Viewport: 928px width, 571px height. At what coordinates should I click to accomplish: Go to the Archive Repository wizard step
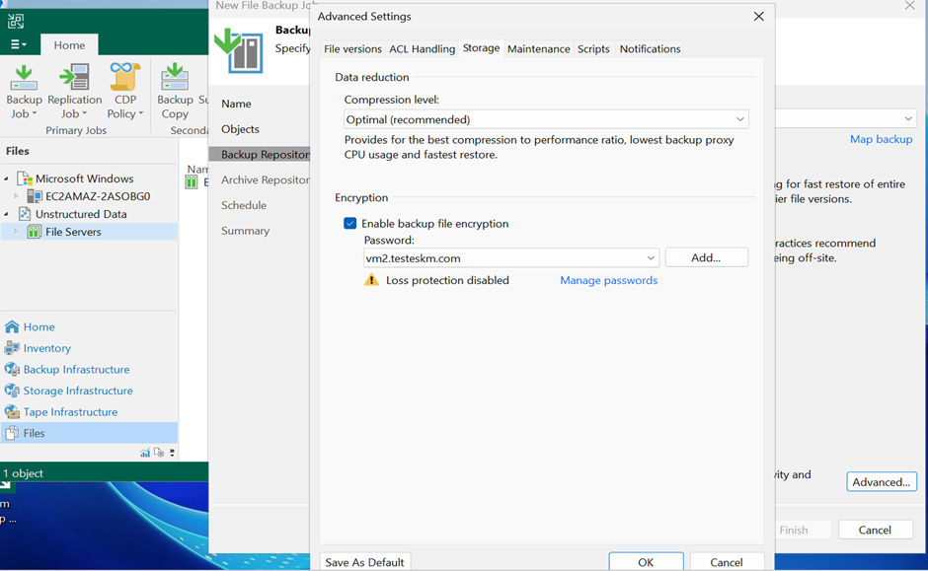pos(265,179)
